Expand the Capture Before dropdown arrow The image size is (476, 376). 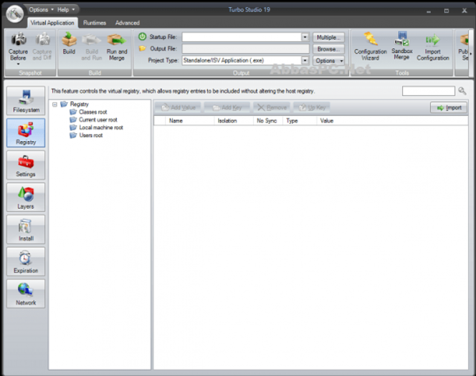pos(18,65)
